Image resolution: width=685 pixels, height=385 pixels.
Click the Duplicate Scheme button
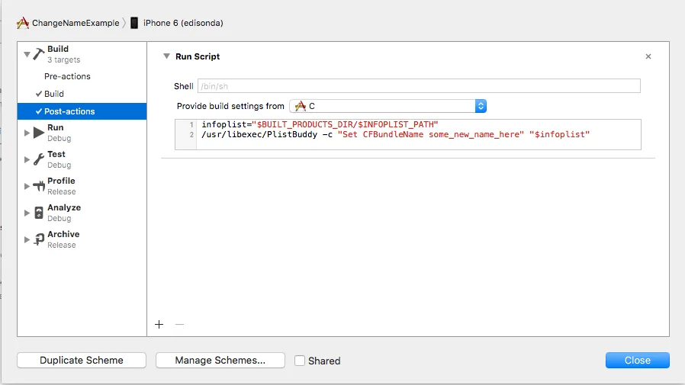82,361
